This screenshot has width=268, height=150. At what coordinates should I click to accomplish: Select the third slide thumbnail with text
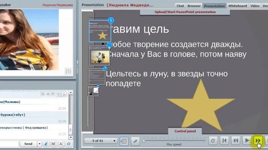(x=97, y=76)
